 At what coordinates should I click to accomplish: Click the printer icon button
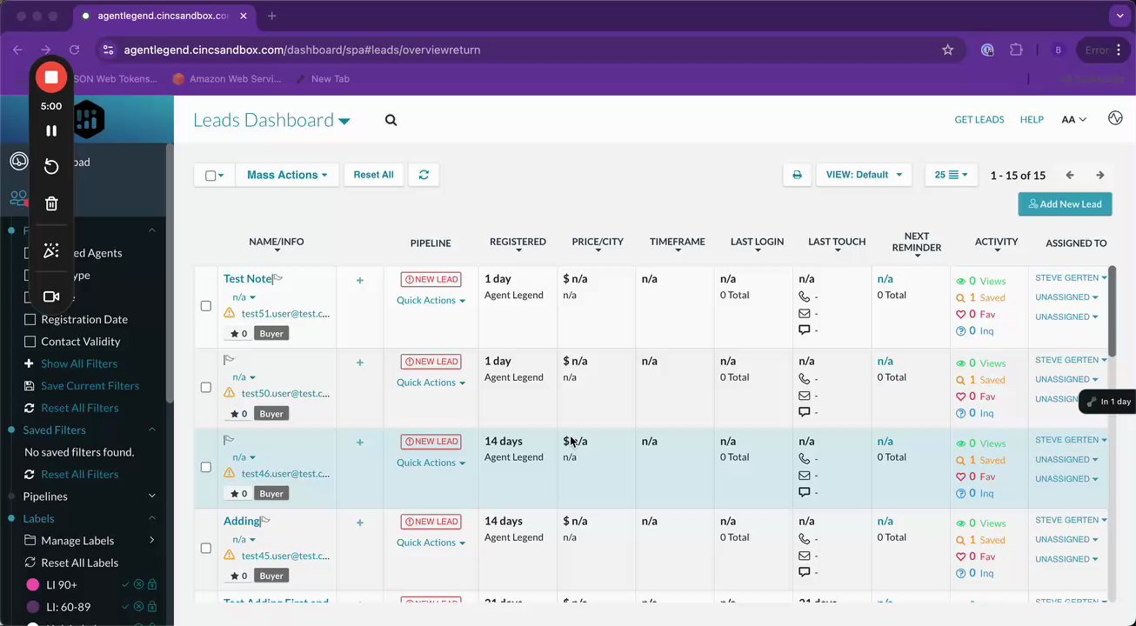pyautogui.click(x=797, y=175)
